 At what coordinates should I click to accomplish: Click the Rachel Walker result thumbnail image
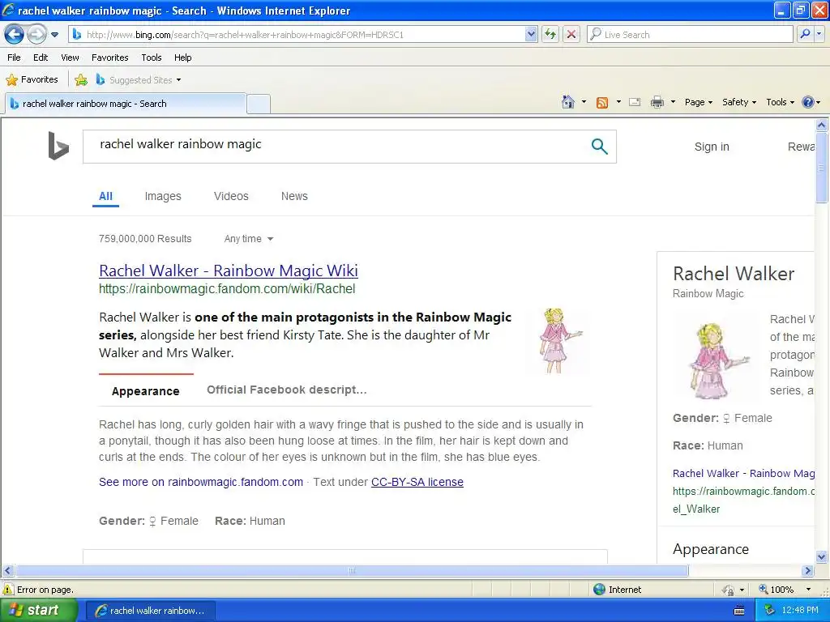tap(559, 341)
